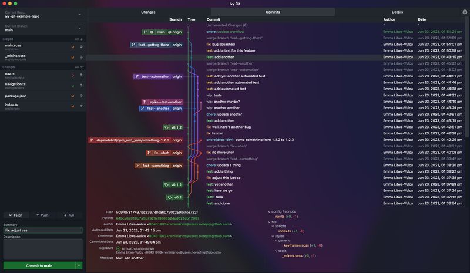Select the fix--uhoh branch label

pos(164,153)
